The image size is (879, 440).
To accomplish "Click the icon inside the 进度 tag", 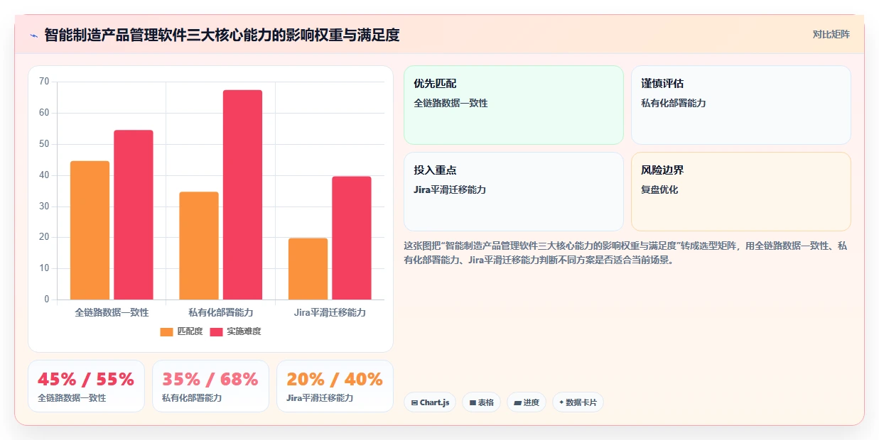I will [x=517, y=402].
